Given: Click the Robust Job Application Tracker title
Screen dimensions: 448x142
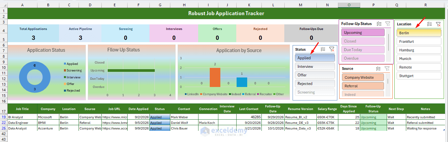Looking at the screenshot, I should tap(226, 14).
